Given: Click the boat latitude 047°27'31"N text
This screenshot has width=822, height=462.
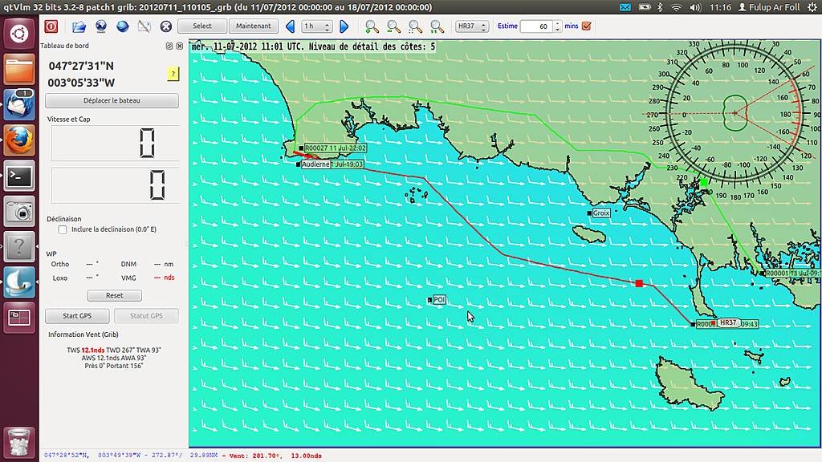Looking at the screenshot, I should click(x=81, y=66).
